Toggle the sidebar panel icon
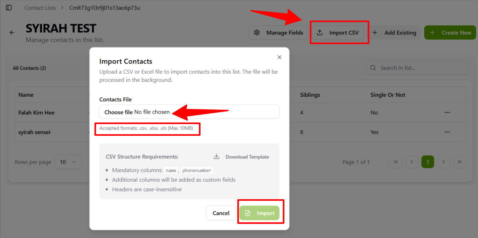The width and height of the screenshot is (478, 238). point(9,8)
